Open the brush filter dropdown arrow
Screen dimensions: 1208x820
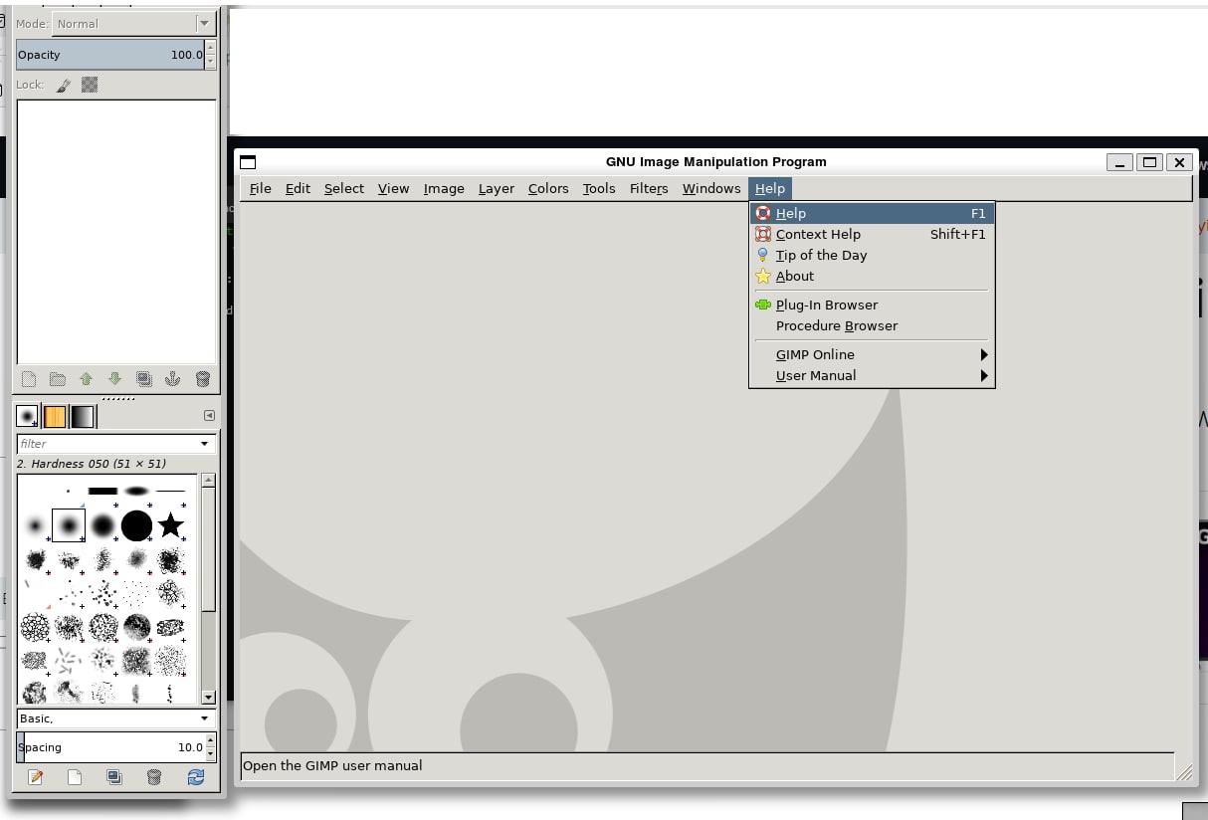205,444
